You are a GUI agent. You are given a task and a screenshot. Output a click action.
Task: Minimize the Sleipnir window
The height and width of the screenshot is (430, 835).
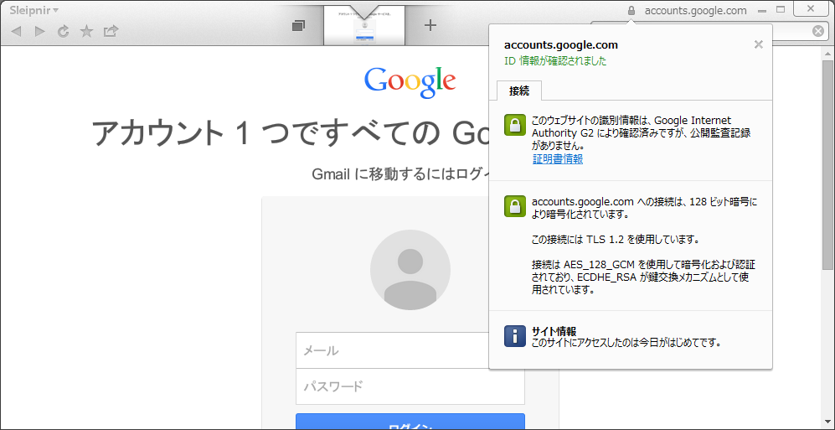[762, 11]
